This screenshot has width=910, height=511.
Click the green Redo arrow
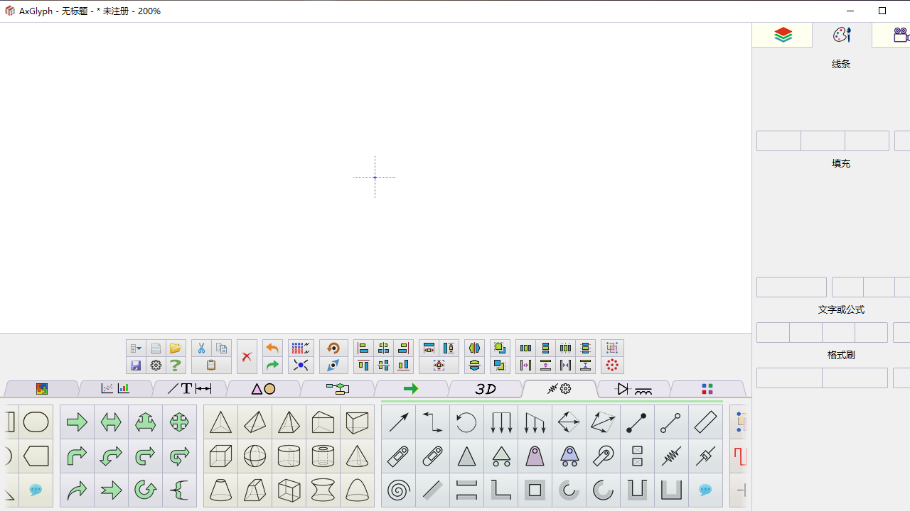click(272, 366)
